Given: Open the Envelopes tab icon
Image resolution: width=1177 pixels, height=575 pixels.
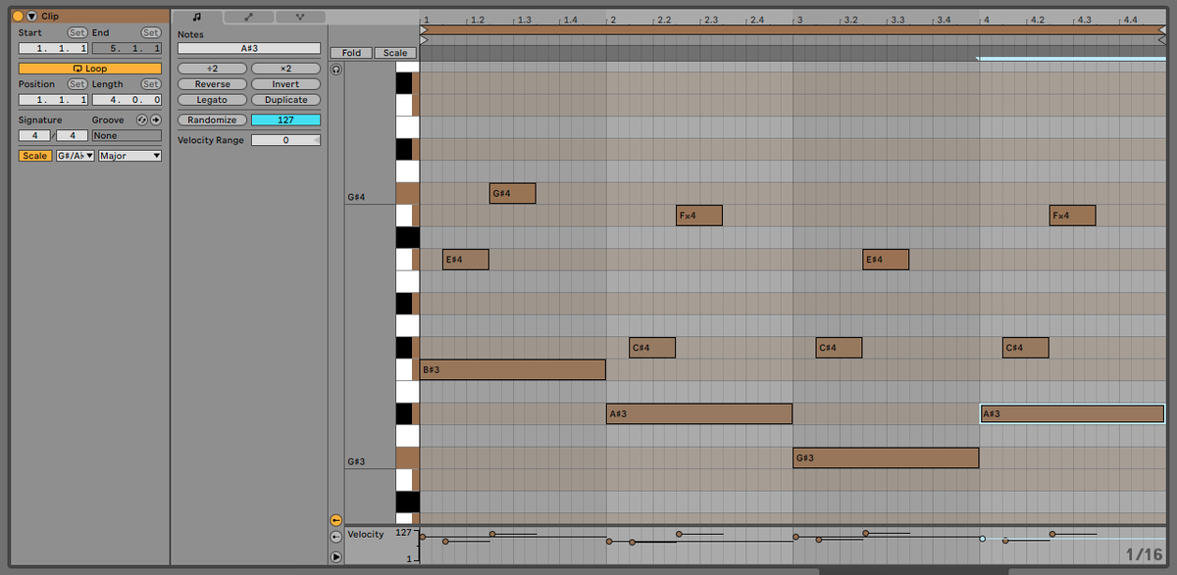Looking at the screenshot, I should (248, 17).
